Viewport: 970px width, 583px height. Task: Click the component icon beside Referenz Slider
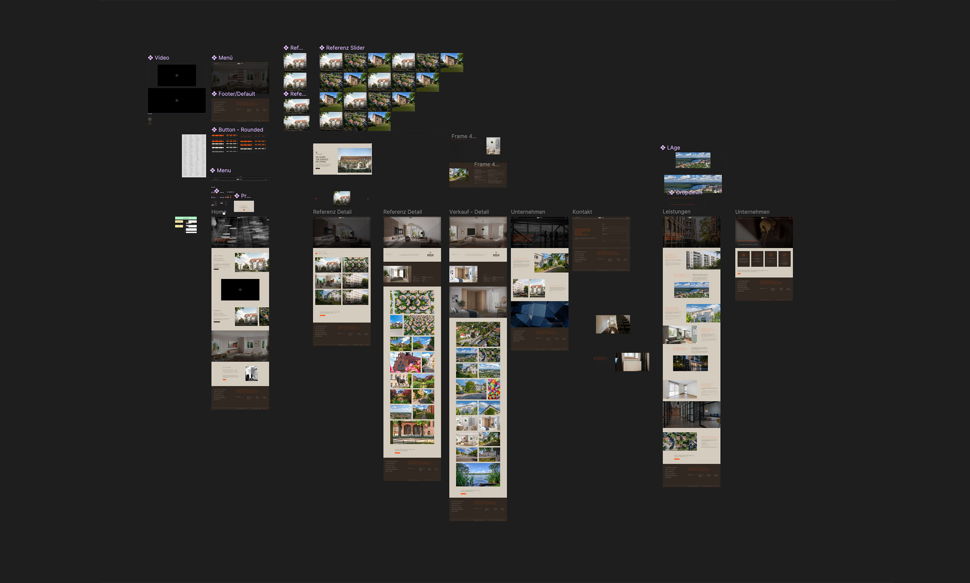tap(322, 48)
